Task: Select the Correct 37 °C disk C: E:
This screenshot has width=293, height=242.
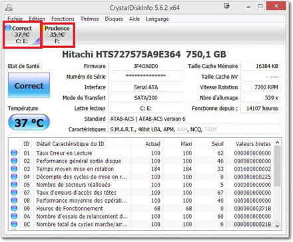Action: 22,35
